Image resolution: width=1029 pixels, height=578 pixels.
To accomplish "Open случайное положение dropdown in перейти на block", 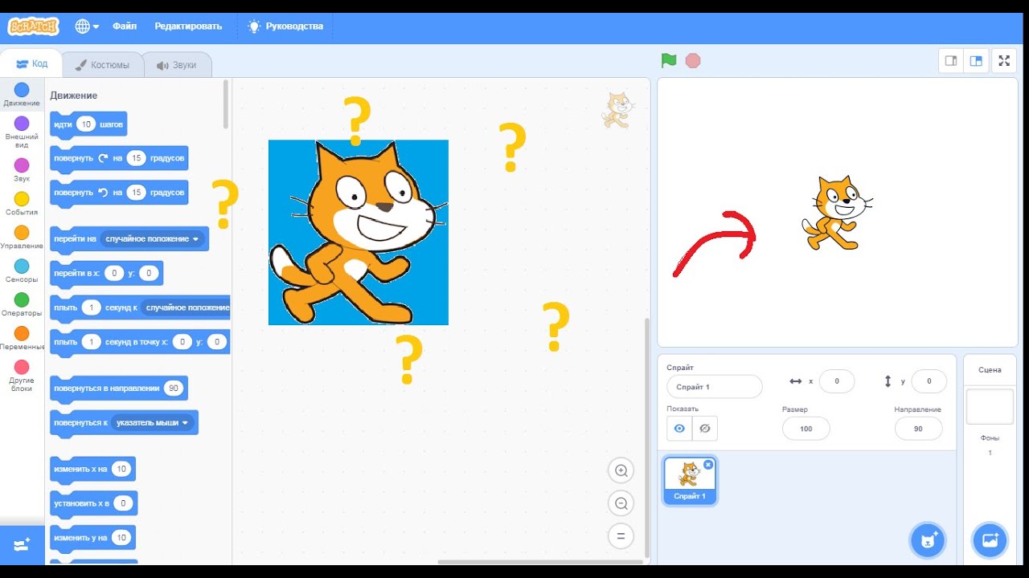I will pyautogui.click(x=152, y=238).
